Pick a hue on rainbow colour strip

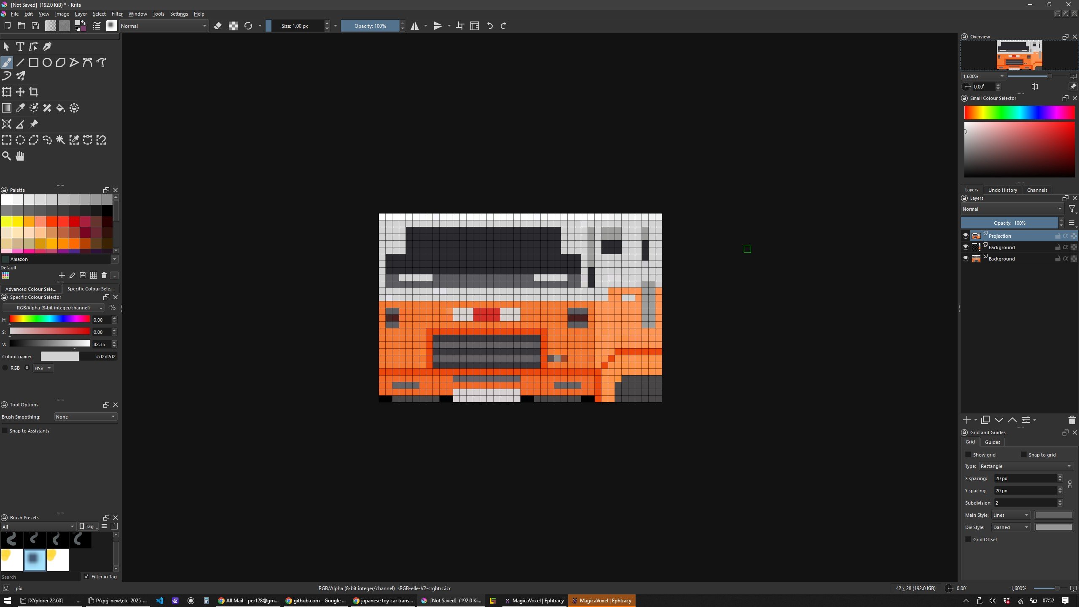[1019, 113]
